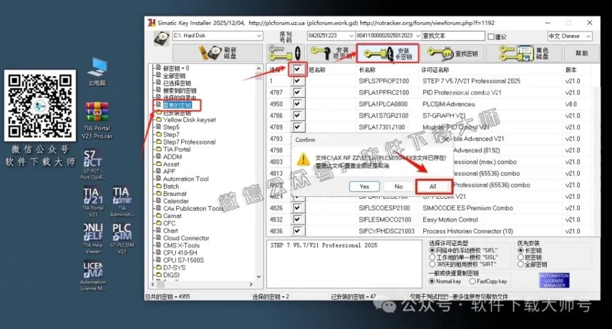
Task: Open the 0420251223 serial dropdown
Action: pos(351,36)
